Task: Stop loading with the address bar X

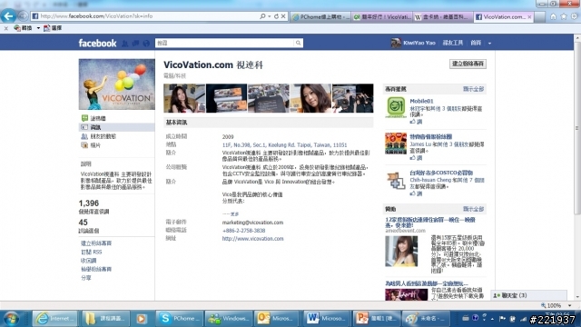Action: [283, 16]
